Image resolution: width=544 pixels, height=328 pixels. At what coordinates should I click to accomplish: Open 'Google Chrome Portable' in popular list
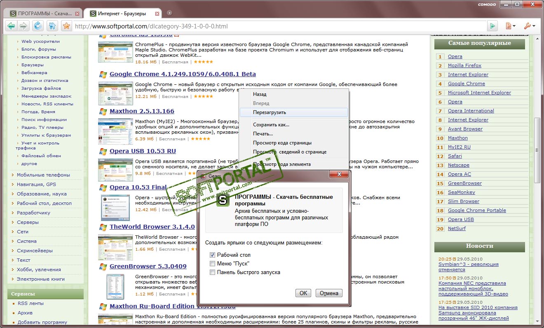[477, 210]
